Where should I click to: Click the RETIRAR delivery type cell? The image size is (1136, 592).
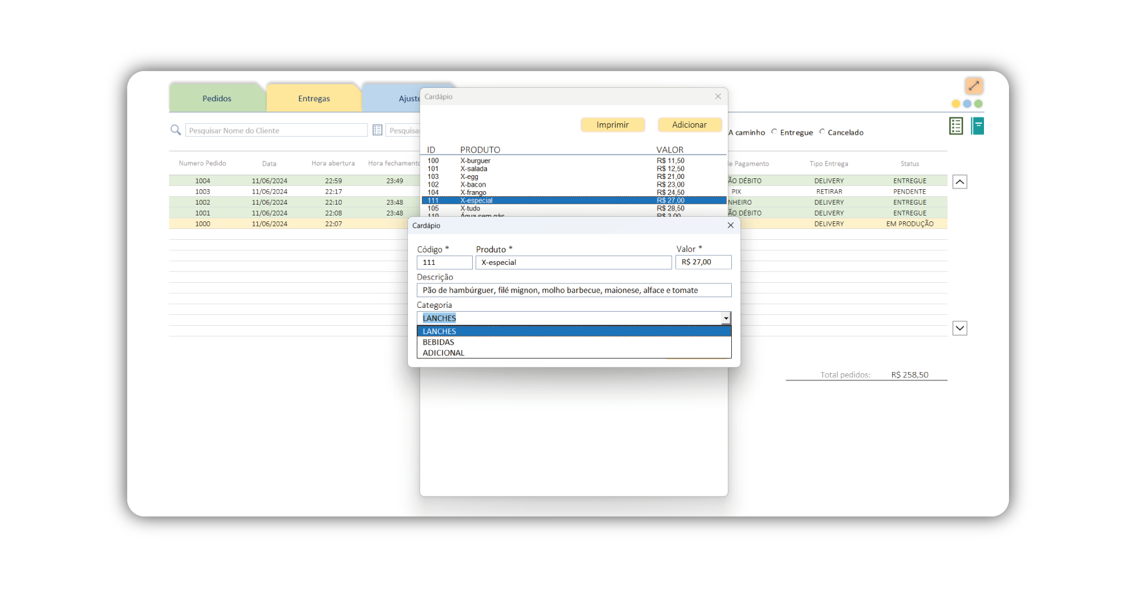coord(829,192)
